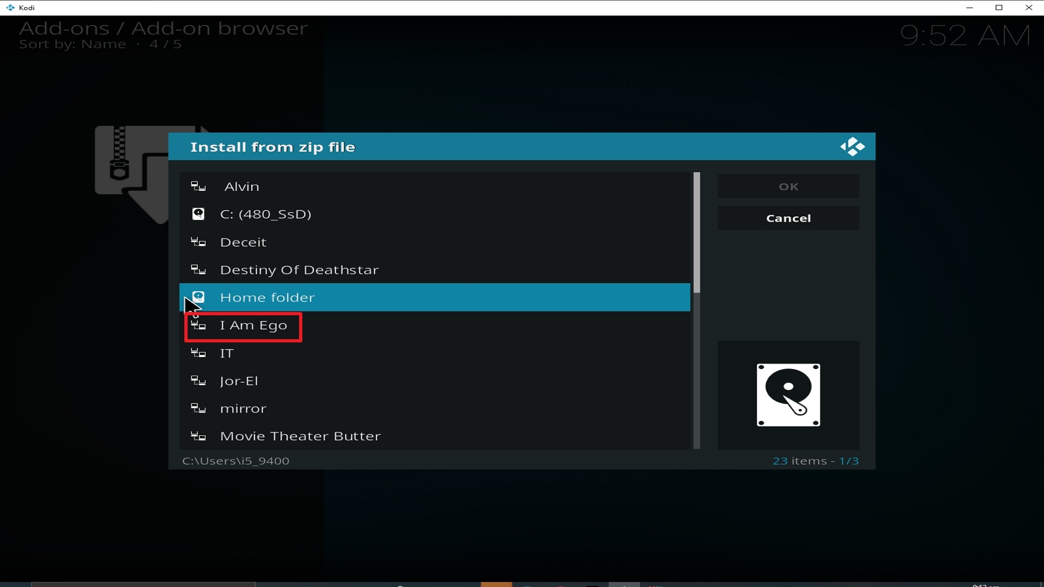Image resolution: width=1044 pixels, height=587 pixels.
Task: Click the hard drive icon beside C: (480_SsD)
Action: click(x=198, y=214)
